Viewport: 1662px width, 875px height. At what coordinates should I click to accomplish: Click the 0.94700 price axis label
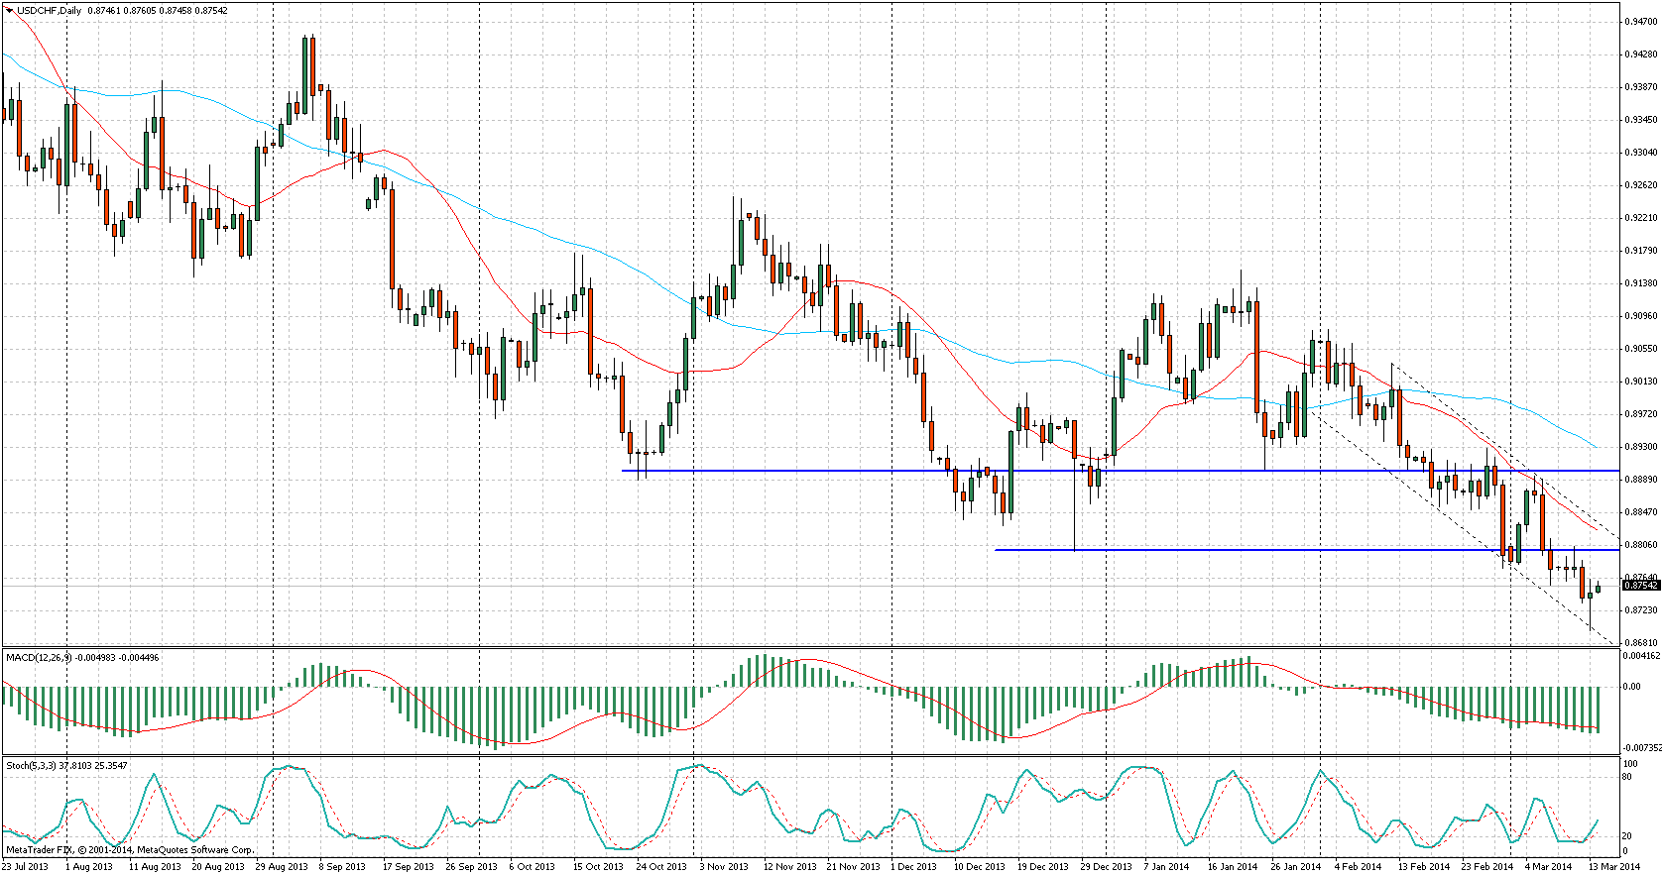pos(1640,21)
